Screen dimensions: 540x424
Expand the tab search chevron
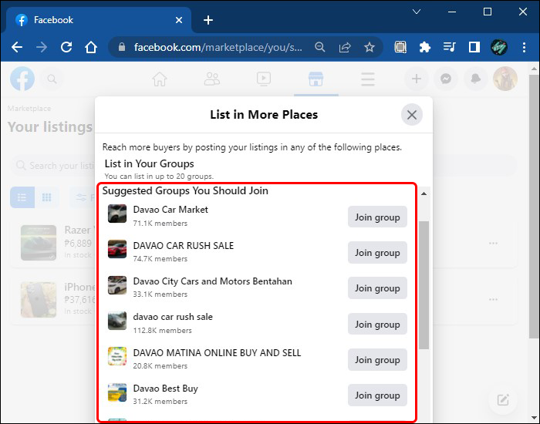tap(417, 12)
